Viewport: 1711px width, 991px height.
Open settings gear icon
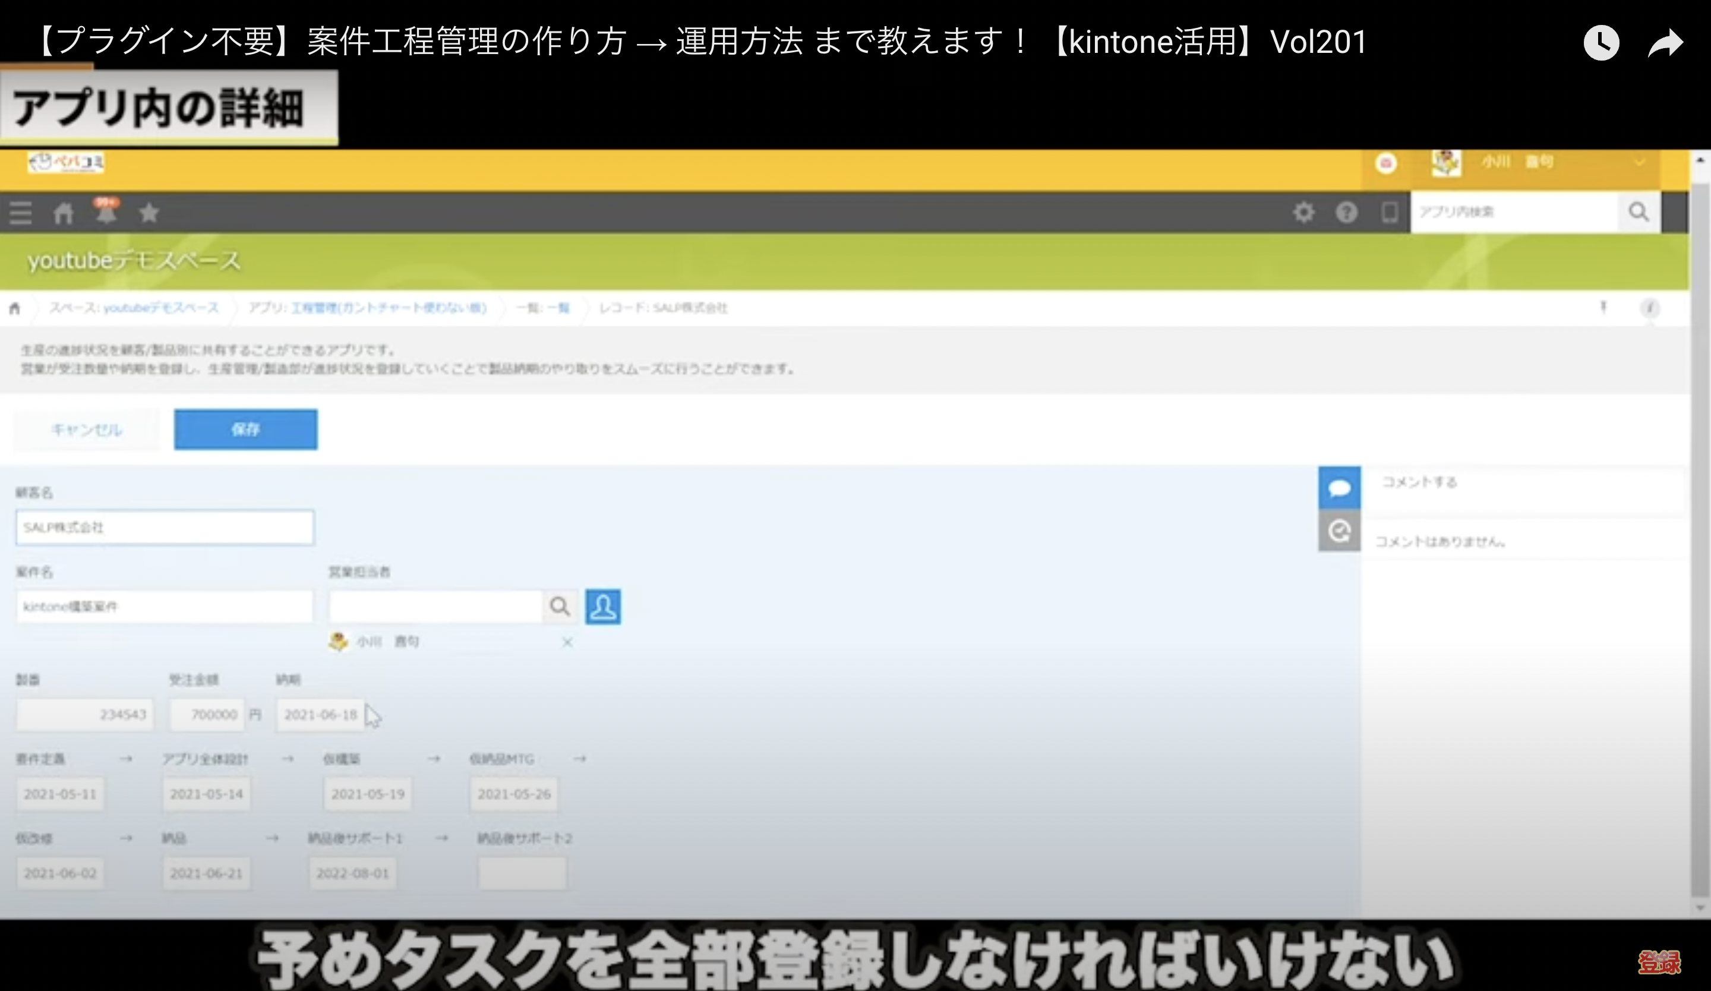(1303, 213)
